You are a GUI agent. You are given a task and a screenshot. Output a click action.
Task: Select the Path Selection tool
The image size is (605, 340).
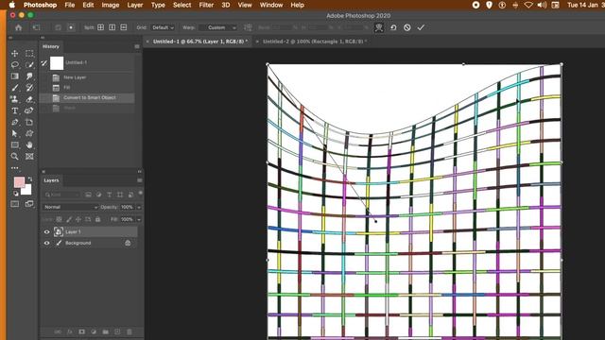[15, 133]
